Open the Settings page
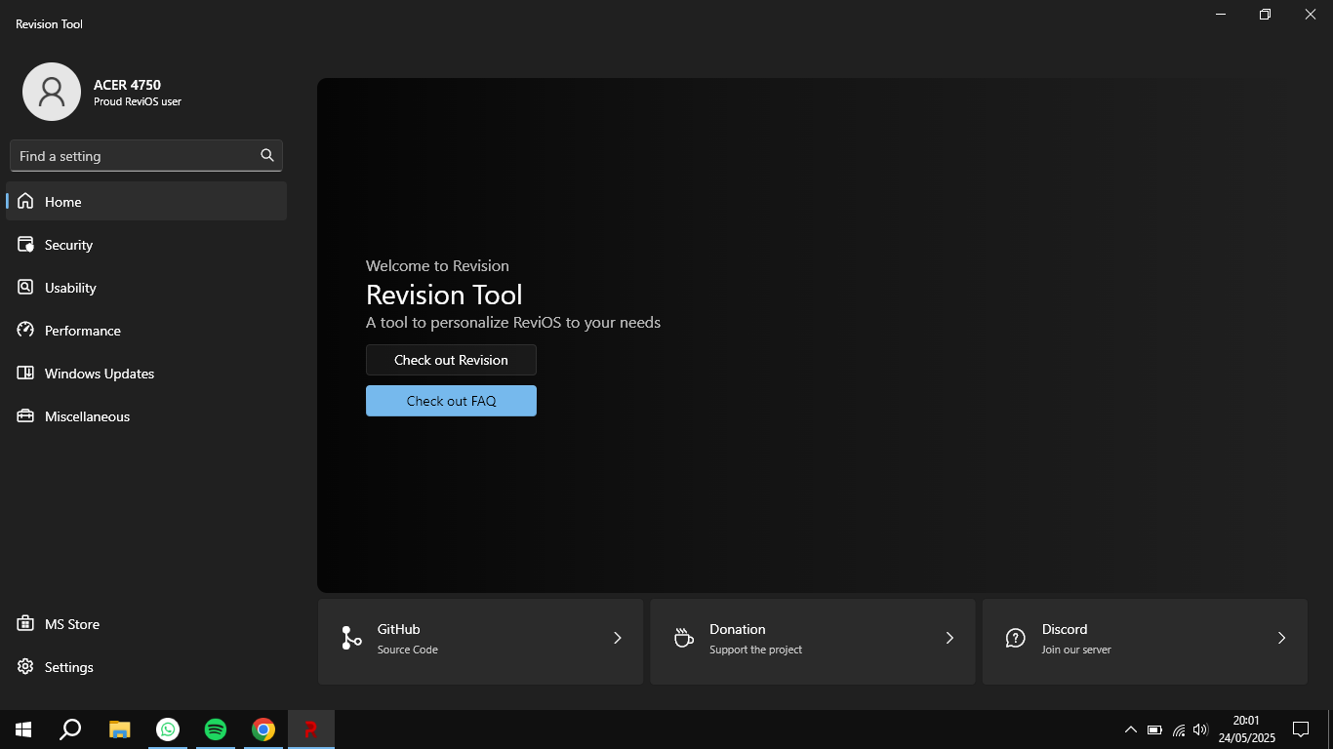The height and width of the screenshot is (749, 1333). point(146,666)
